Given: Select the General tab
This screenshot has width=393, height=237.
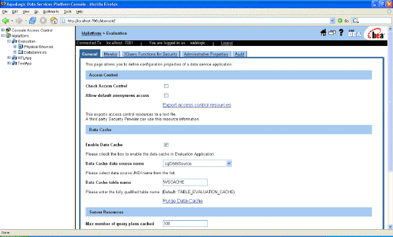Looking at the screenshot, I should [x=89, y=54].
